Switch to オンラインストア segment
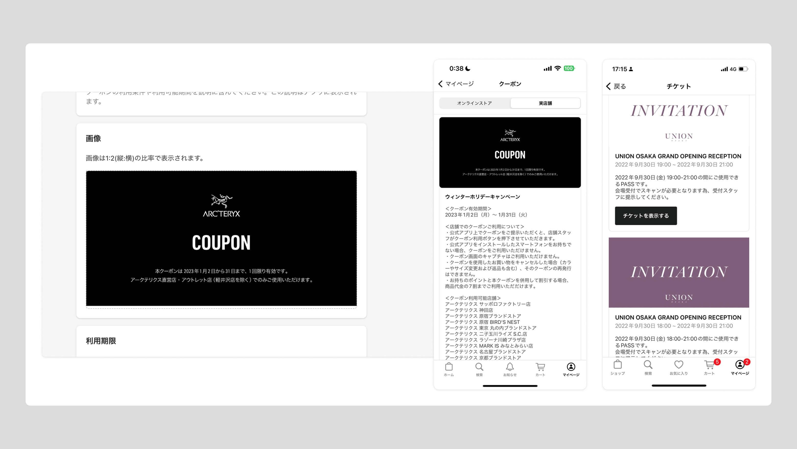797x449 pixels. click(474, 103)
